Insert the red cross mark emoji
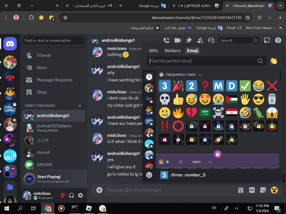The image size is (286, 214). [272, 86]
